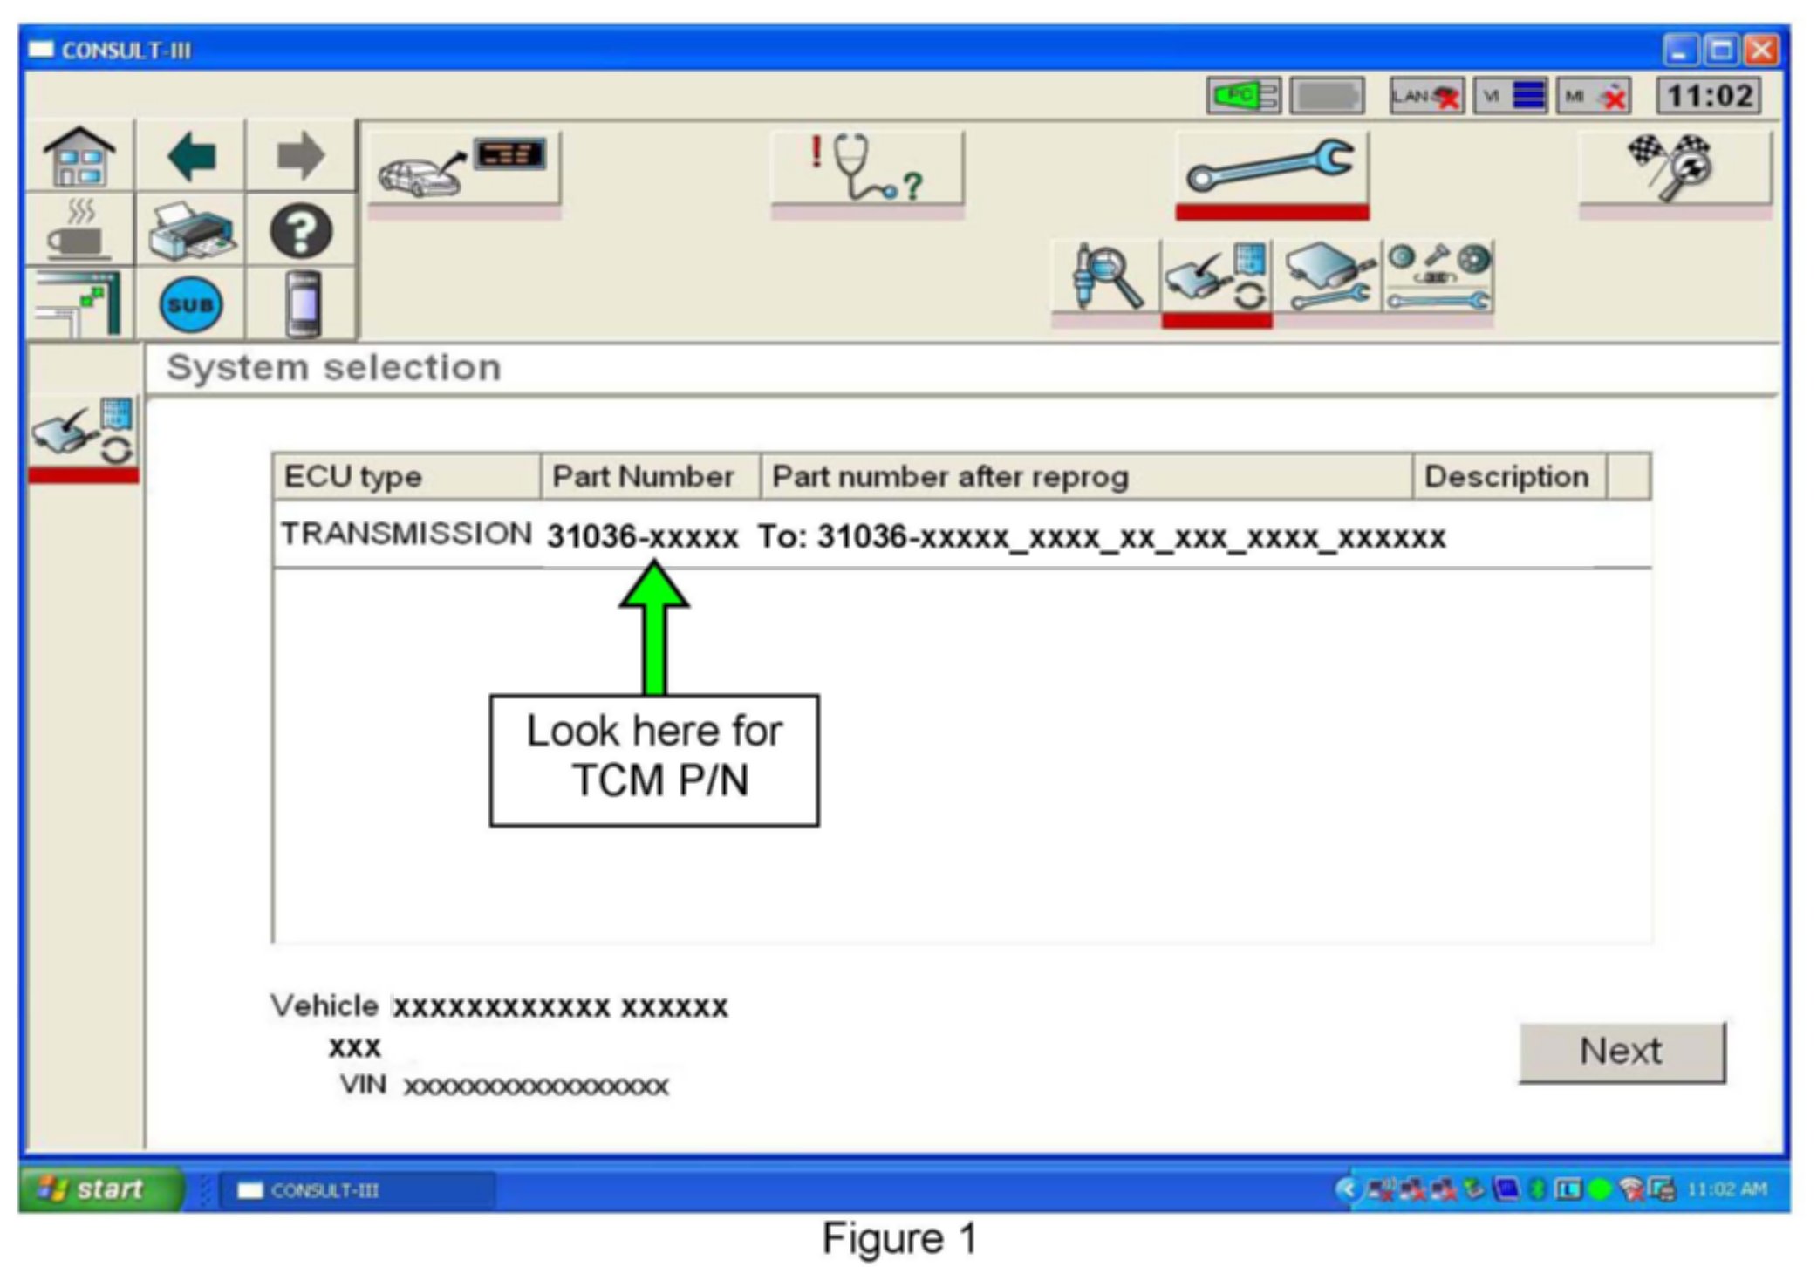Click the printer icon

click(190, 231)
